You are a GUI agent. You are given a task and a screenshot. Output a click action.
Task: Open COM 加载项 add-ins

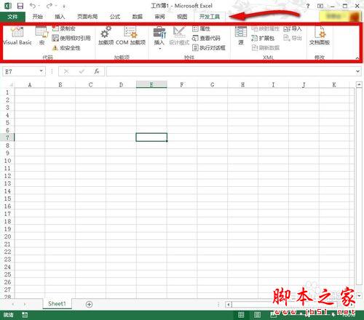click(130, 36)
